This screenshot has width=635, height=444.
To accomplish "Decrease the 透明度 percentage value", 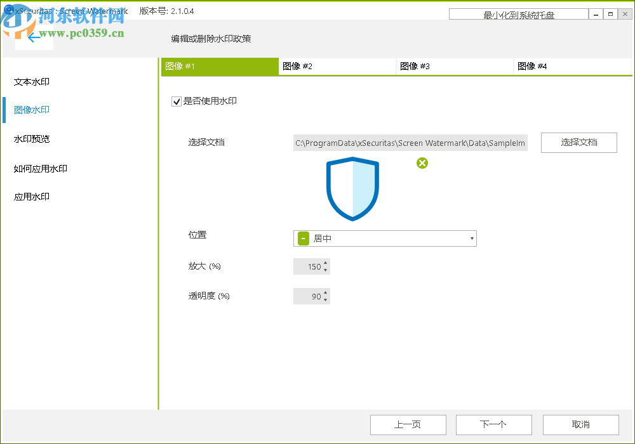I will (326, 299).
